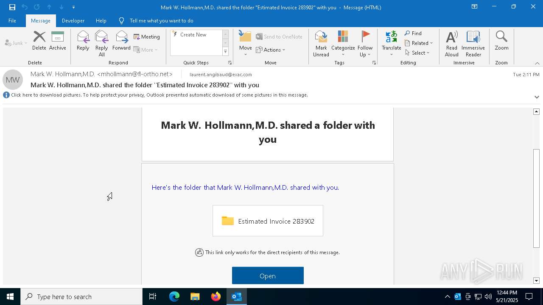The width and height of the screenshot is (543, 305).
Task: Click the download pictures info bar
Action: pyautogui.click(x=160, y=95)
